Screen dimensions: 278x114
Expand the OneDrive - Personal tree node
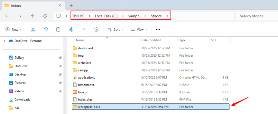(x=4, y=41)
